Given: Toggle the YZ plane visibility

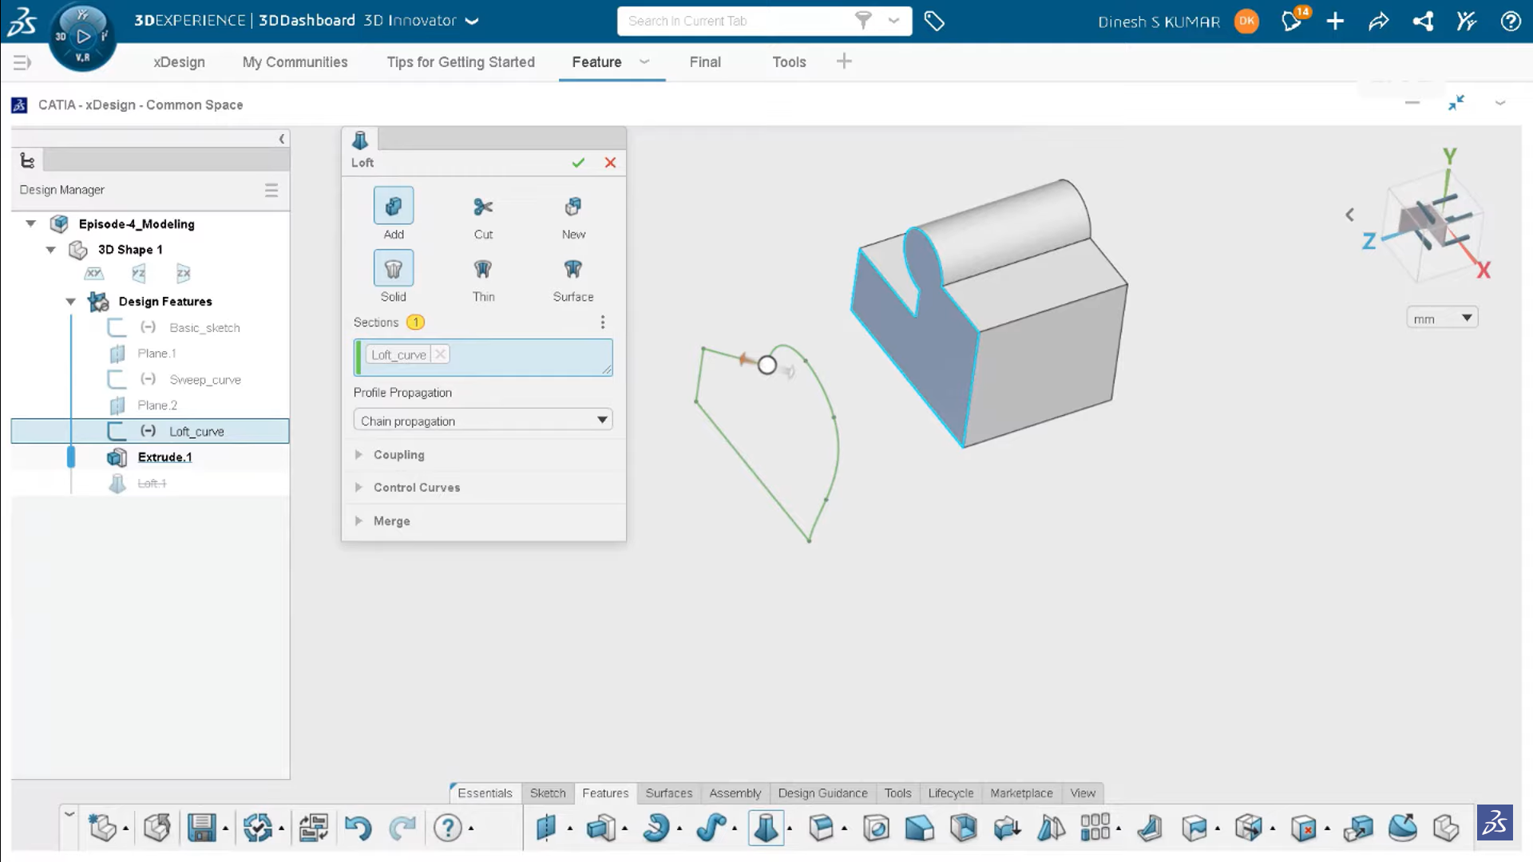Looking at the screenshot, I should tap(139, 274).
